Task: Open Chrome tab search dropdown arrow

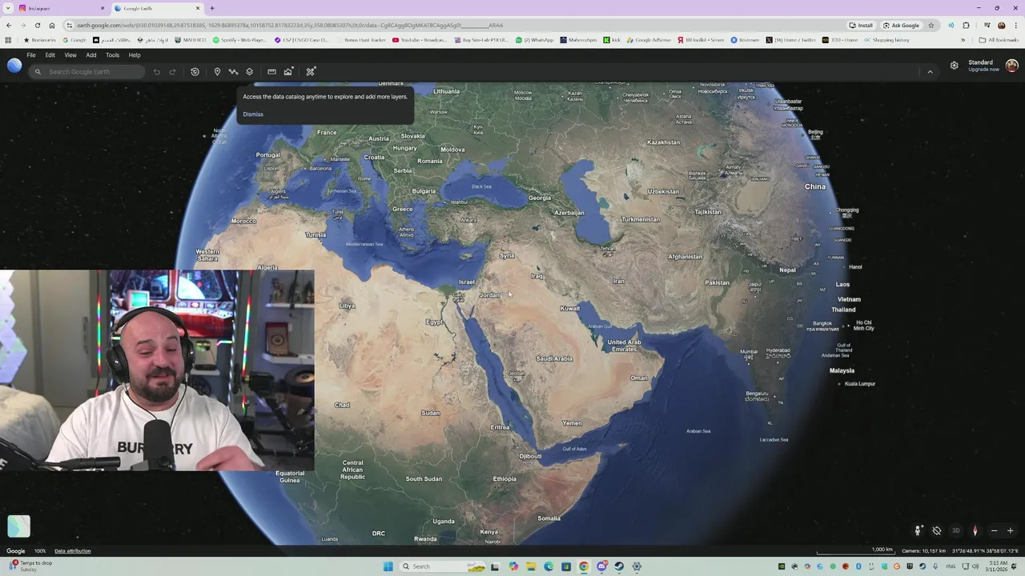Action: click(x=8, y=8)
